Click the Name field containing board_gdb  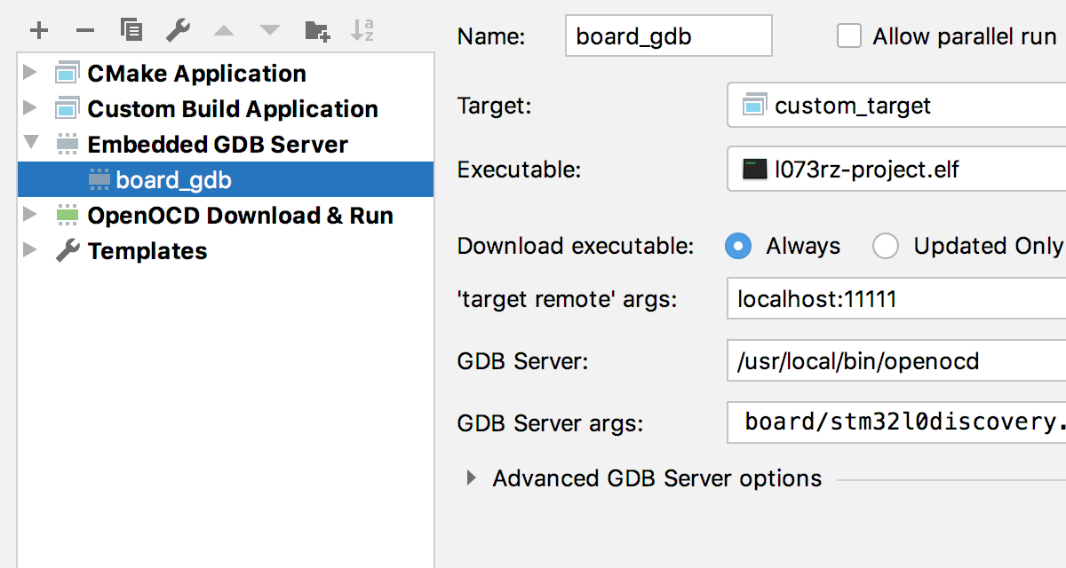(669, 36)
